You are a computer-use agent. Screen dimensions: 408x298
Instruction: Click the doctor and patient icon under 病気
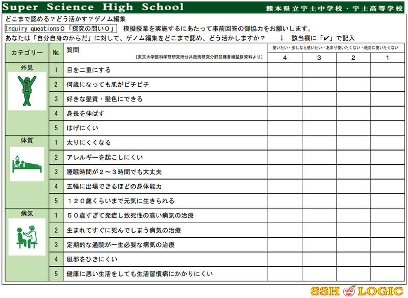[27, 236]
